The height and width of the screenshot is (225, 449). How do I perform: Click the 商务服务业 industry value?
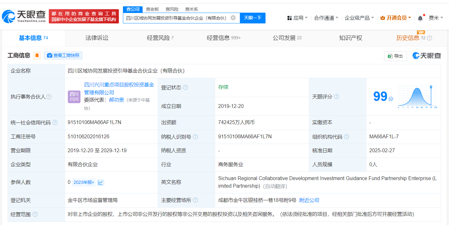coord(231,165)
